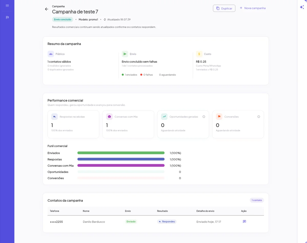The width and height of the screenshot is (307, 243).
Task: Sort by the Telefone column header
Action: pos(54,211)
